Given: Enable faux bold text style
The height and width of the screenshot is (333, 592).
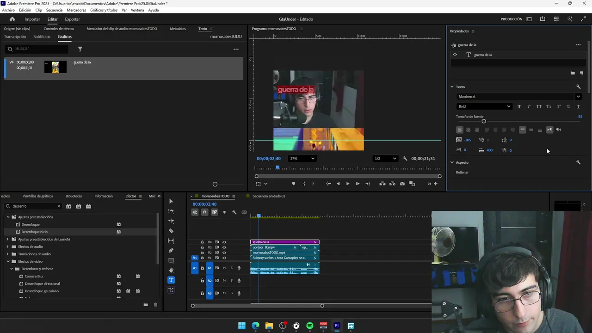Looking at the screenshot, I should click(519, 106).
